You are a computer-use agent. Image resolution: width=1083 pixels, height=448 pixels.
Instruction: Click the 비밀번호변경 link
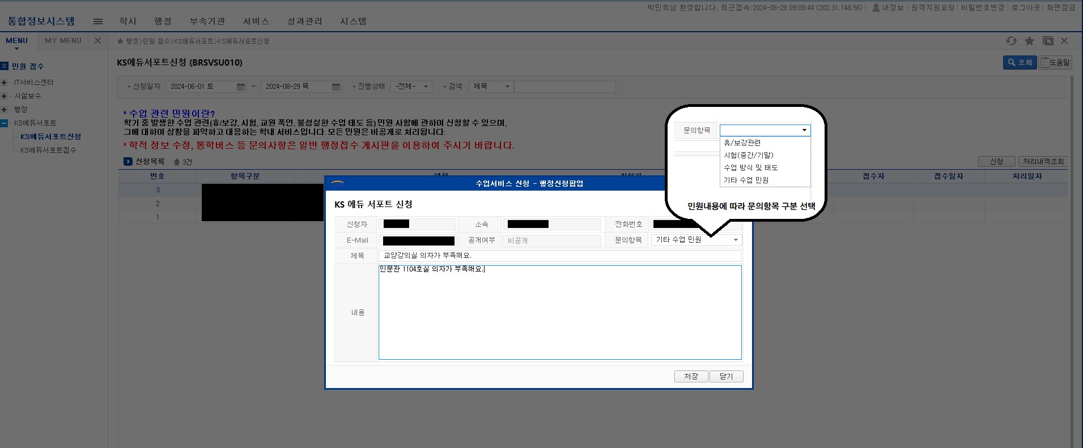[983, 7]
